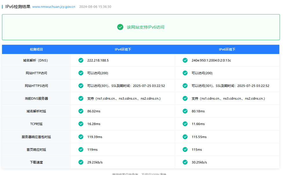Click the IPv4 check icon beside 29.23kb/s
Viewport: 288px width, 175px height.
tap(81, 162)
